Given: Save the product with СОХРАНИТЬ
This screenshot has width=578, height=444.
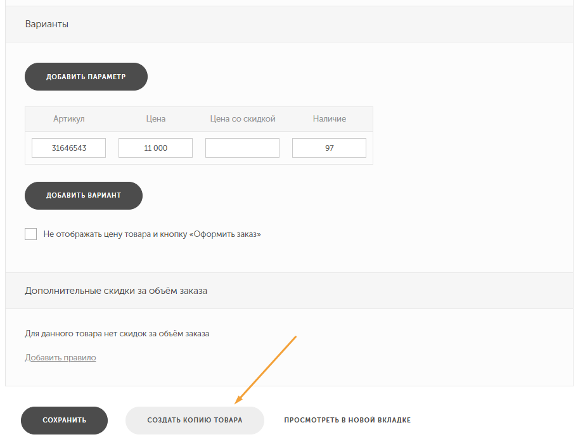Looking at the screenshot, I should click(64, 420).
